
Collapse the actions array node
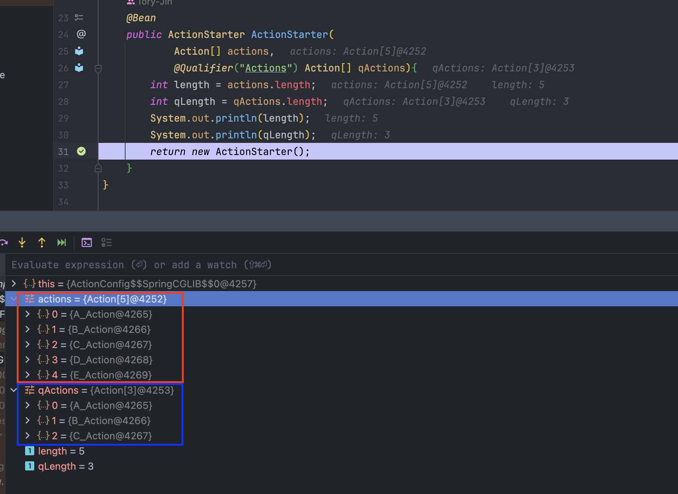point(14,299)
